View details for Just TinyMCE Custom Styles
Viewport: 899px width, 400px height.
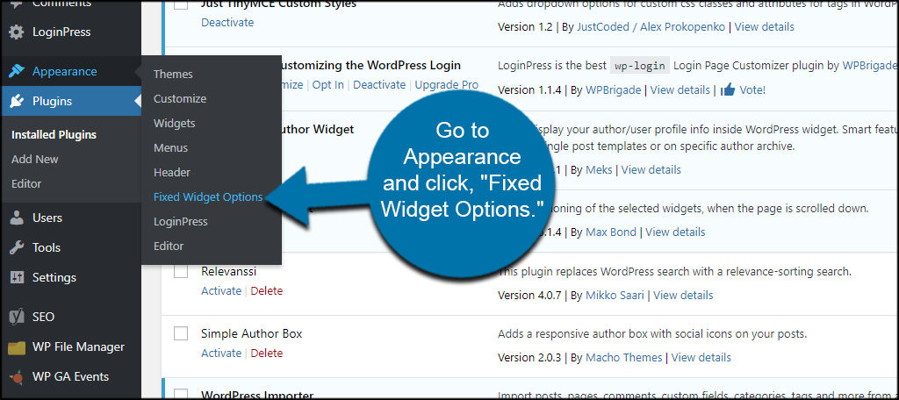click(x=765, y=27)
